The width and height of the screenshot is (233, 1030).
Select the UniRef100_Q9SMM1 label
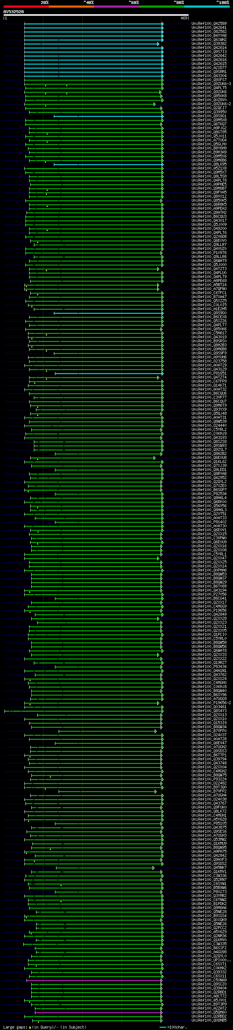coord(209,72)
